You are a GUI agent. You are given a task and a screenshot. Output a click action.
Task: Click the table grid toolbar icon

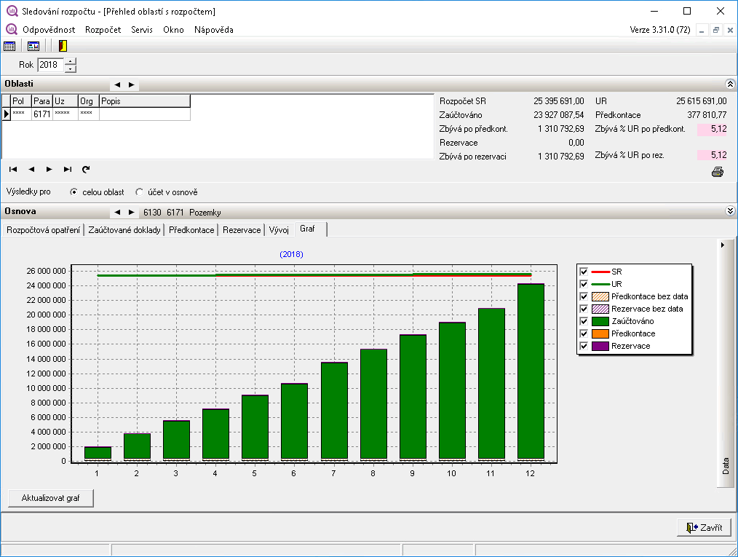click(9, 46)
